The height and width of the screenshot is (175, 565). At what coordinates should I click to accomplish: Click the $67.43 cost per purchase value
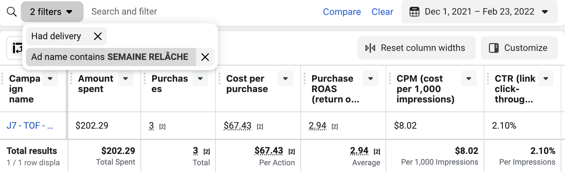coord(238,125)
